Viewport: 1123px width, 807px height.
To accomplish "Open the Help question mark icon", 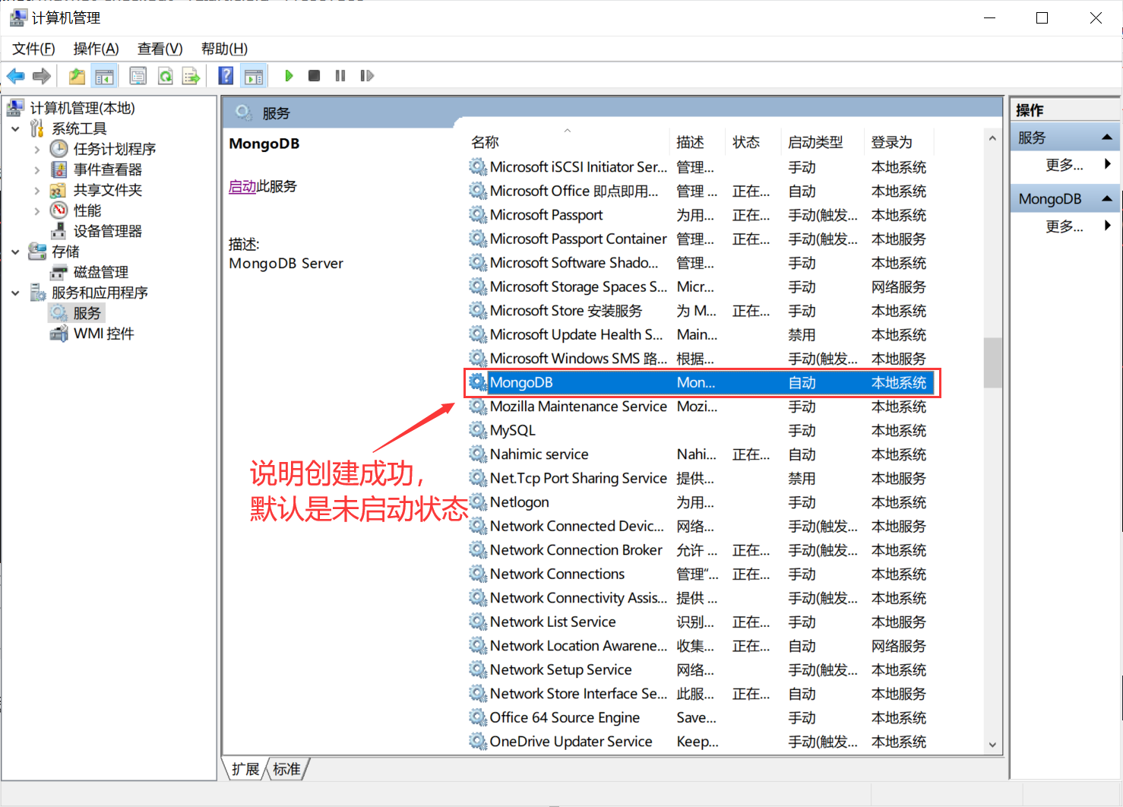I will coord(226,76).
